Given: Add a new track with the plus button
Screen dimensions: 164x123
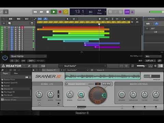Looking at the screenshot, I should [x=4, y=23].
